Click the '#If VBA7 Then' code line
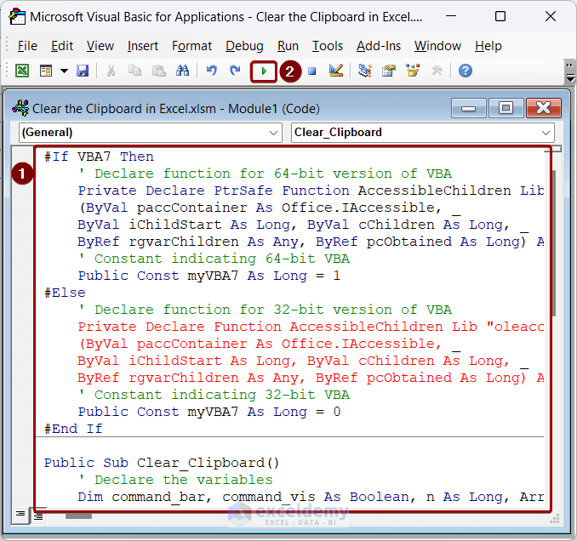The height and width of the screenshot is (541, 577). pyautogui.click(x=99, y=157)
